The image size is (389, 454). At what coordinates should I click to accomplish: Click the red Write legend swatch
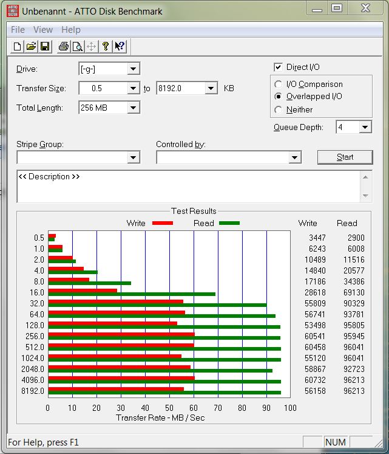(x=163, y=223)
